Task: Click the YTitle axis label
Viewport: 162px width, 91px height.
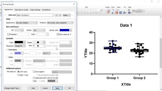Action: [x=86, y=53]
